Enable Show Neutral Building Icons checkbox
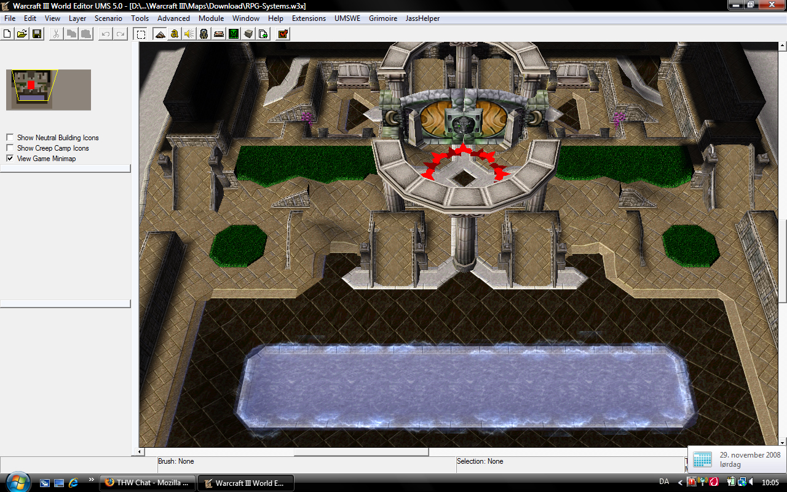 click(x=10, y=137)
